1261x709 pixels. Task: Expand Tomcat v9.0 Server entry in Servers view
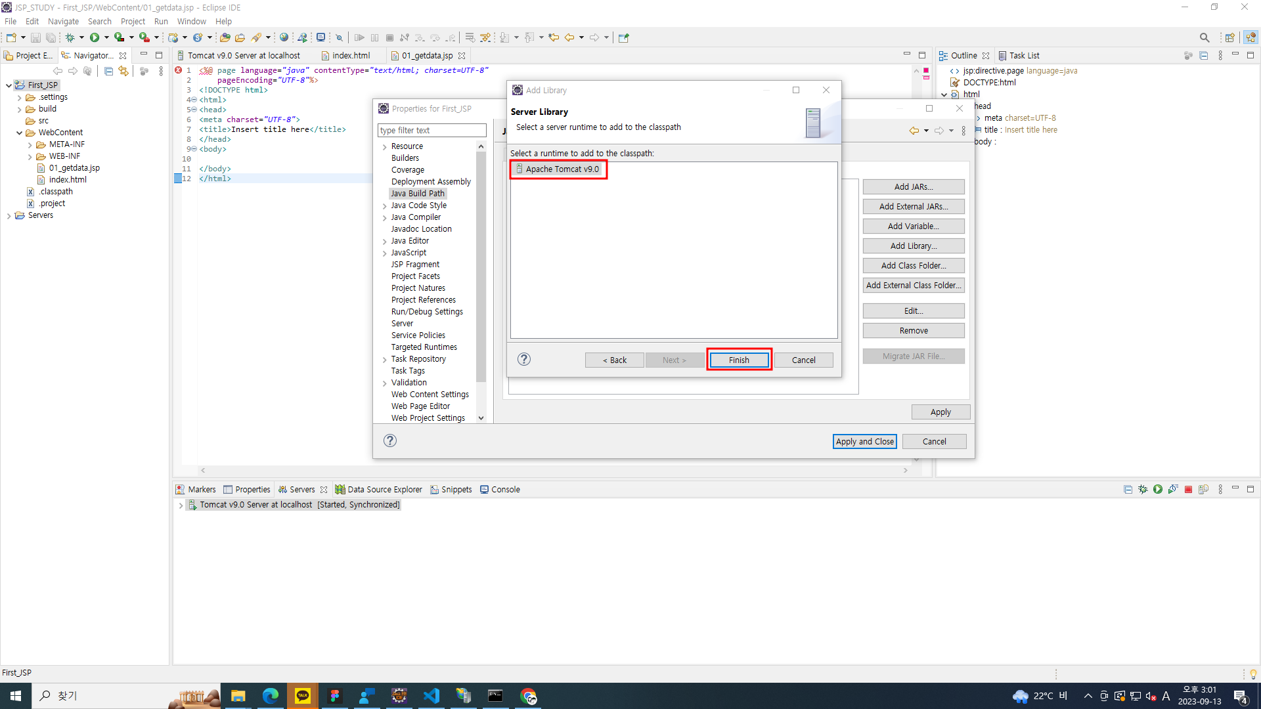(x=181, y=505)
